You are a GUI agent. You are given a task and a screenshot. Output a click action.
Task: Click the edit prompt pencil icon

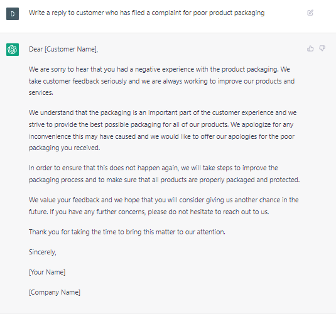pyautogui.click(x=310, y=13)
